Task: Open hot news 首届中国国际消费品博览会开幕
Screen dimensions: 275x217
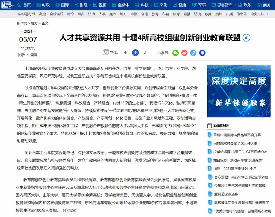Action: click(x=237, y=135)
